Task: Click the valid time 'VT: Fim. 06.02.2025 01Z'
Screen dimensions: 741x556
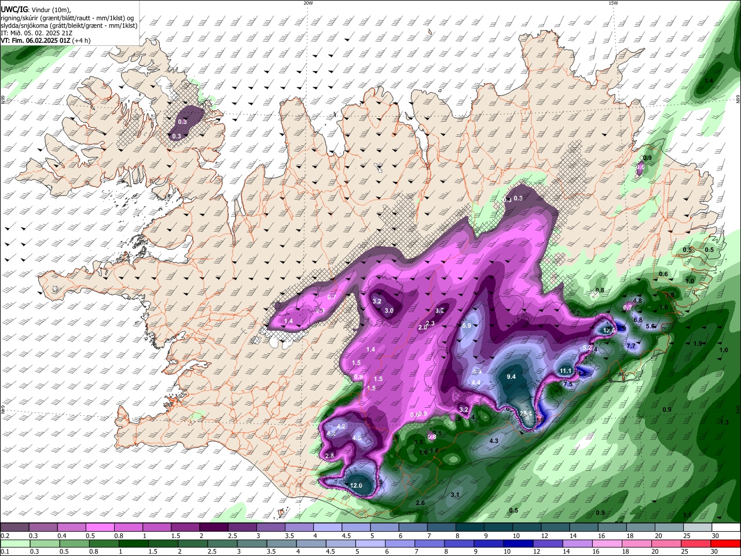Action: click(36, 41)
